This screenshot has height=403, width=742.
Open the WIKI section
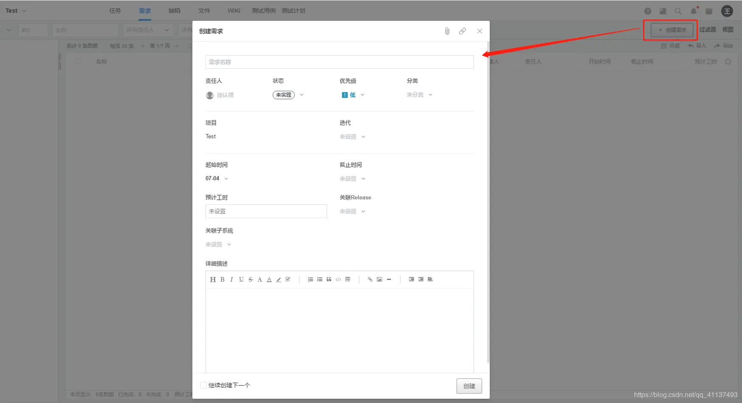point(233,11)
